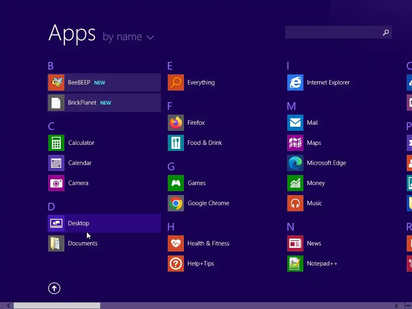Open the Music headphones icon

[295, 203]
